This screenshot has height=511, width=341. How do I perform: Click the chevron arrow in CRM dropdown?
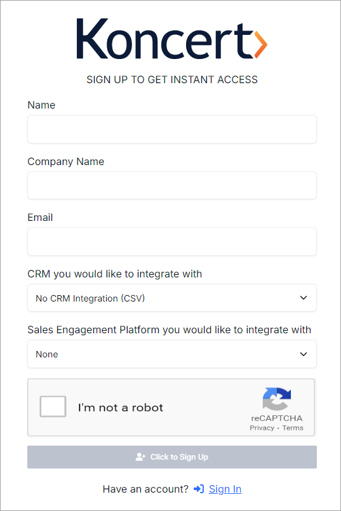303,298
